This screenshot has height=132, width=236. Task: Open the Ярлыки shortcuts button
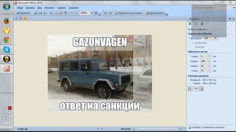coord(24,13)
